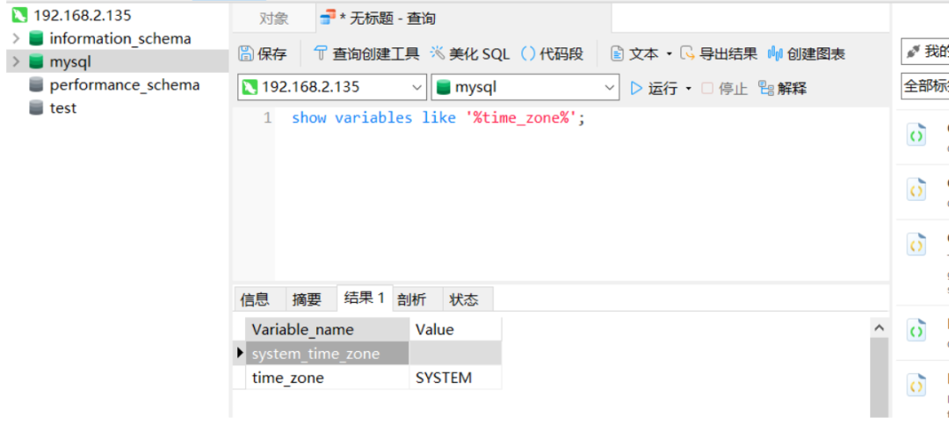This screenshot has width=949, height=431.
Task: Click the 代码段 code snippet button
Action: coord(551,54)
